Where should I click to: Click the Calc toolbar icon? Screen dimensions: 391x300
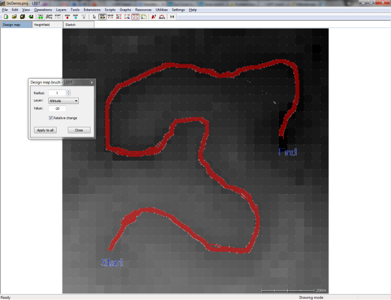[x=40, y=16]
